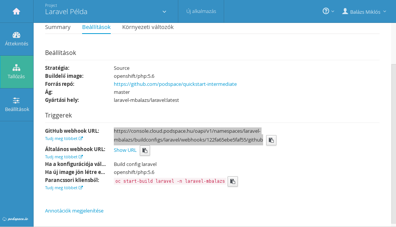Click the page vertical scrollbar
This screenshot has width=396, height=227.
(393, 144)
